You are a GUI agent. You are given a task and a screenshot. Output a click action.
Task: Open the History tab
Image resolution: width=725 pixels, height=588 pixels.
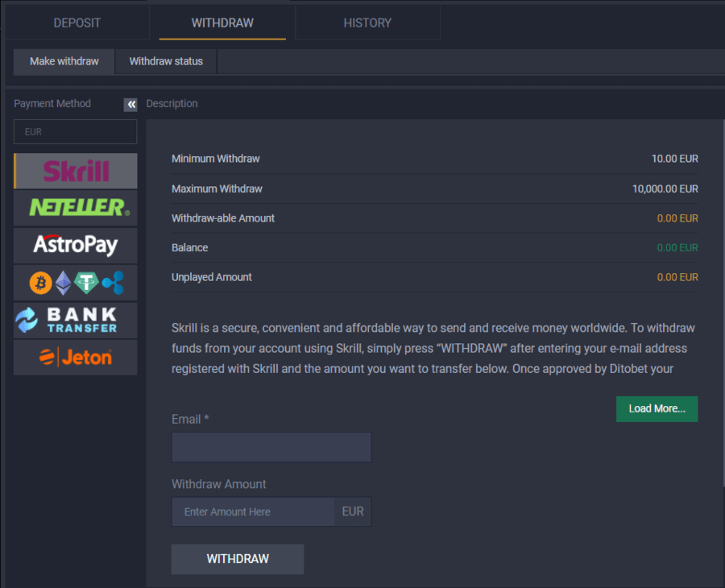click(367, 23)
